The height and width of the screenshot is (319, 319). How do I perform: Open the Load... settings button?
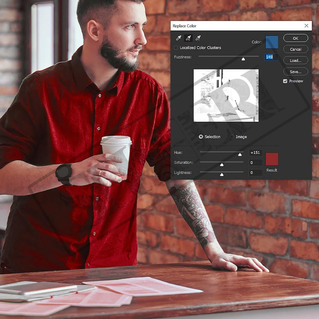[x=295, y=60]
